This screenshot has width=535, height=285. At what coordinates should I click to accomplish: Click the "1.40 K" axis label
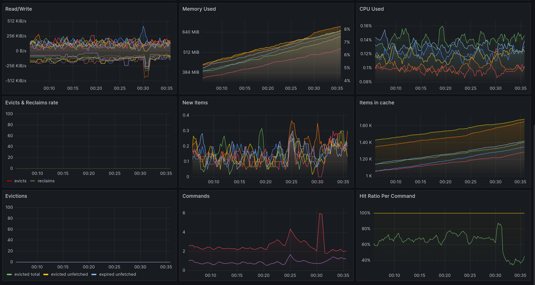click(366, 143)
